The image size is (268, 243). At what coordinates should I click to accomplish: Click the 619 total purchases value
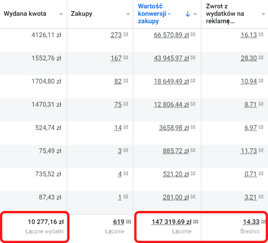[118, 222]
